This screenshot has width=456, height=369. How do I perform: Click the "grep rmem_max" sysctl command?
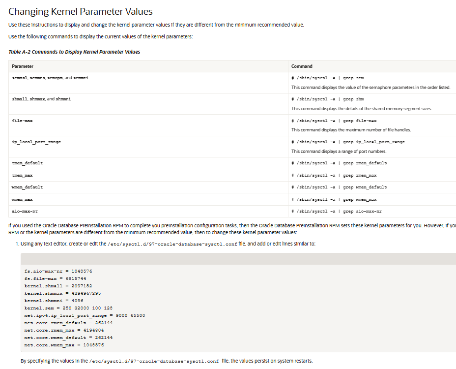[x=334, y=175]
